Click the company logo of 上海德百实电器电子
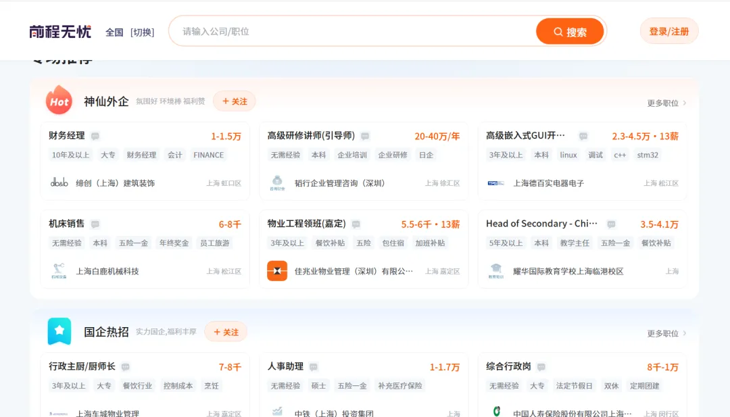730x417 pixels. [496, 183]
